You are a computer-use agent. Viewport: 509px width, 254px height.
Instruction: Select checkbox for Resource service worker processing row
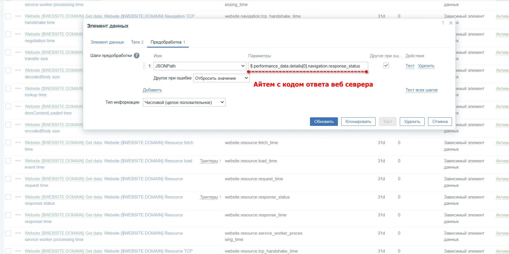(x=9, y=233)
